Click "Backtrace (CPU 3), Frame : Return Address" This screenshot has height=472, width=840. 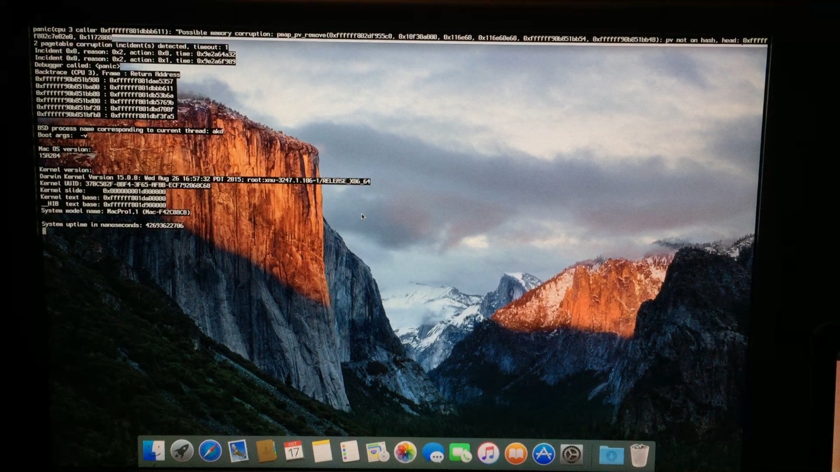point(107,74)
